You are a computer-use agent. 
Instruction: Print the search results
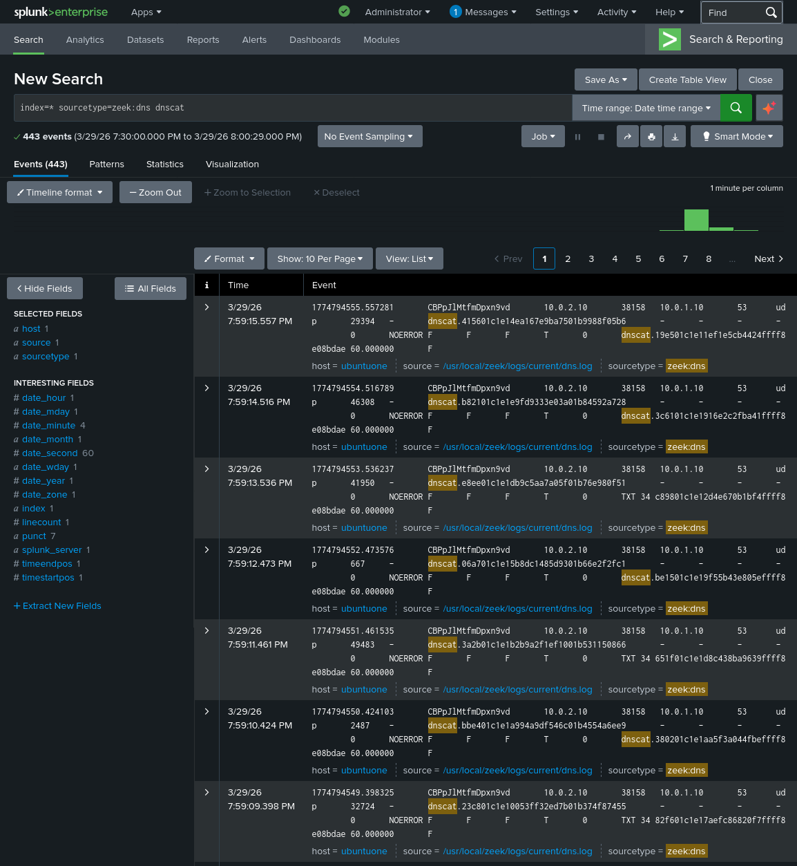[651, 136]
